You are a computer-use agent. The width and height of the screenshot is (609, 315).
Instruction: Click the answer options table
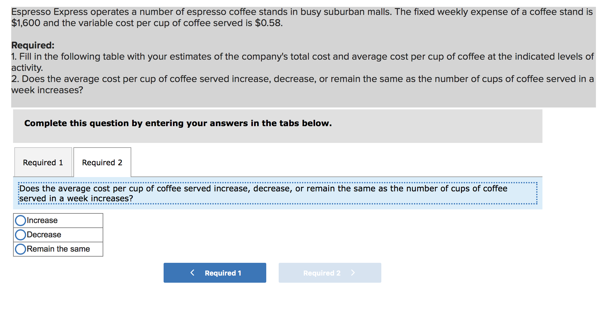[x=58, y=235]
